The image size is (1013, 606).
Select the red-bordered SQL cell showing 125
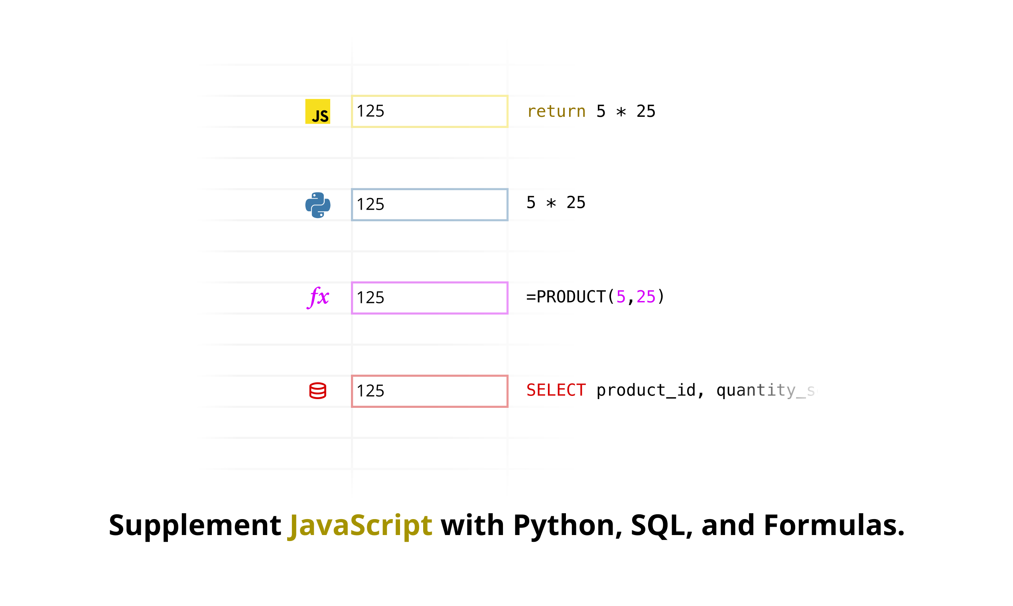pos(429,391)
